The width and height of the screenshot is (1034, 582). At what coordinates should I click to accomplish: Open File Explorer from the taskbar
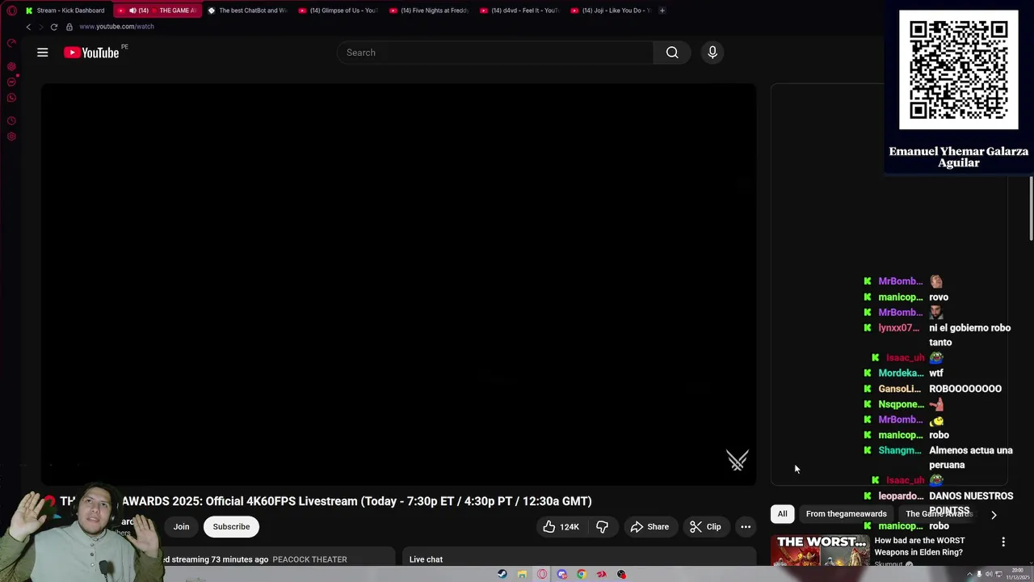pos(522,575)
